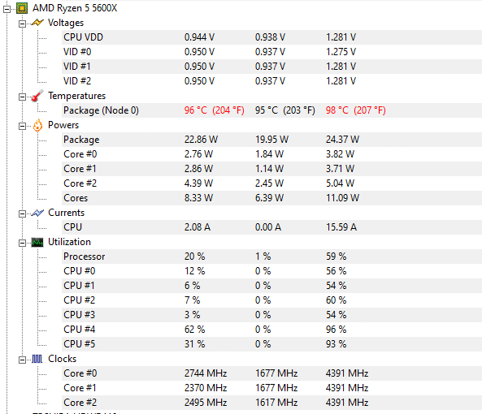Click the Voltages lightning bolt icon
The image size is (482, 414).
pyautogui.click(x=37, y=23)
